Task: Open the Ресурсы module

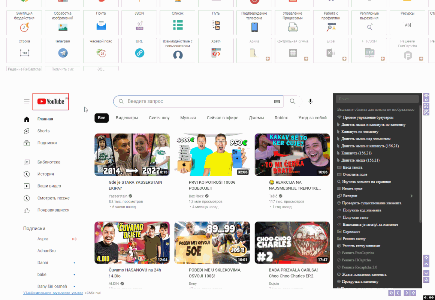Action: point(407,22)
